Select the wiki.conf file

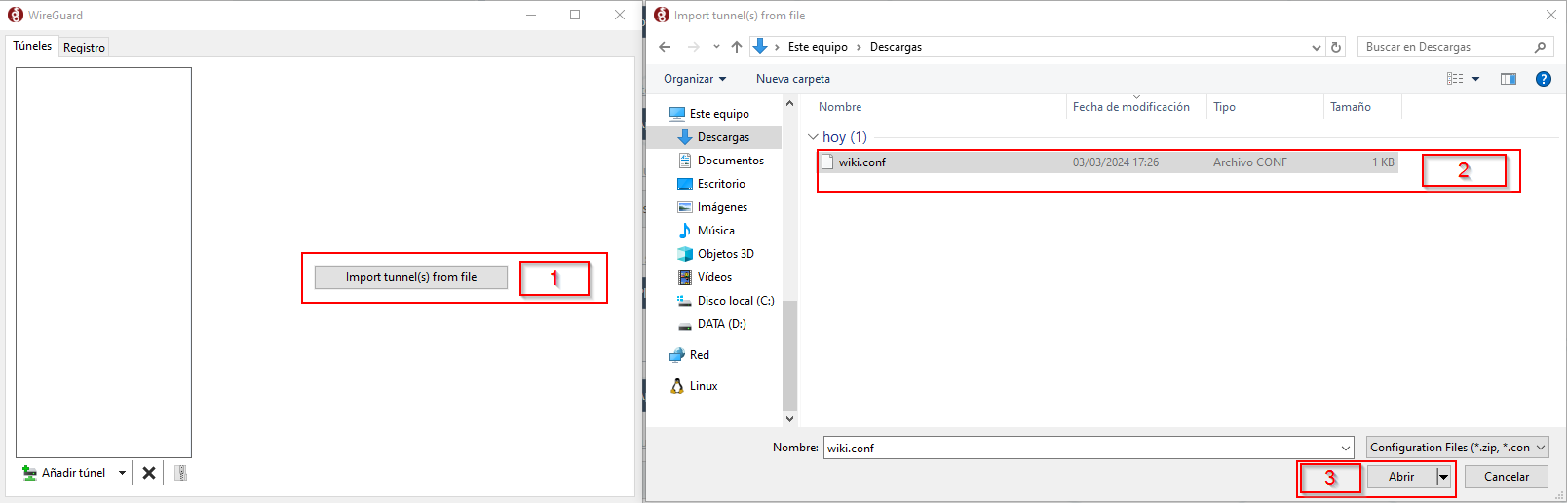point(861,162)
